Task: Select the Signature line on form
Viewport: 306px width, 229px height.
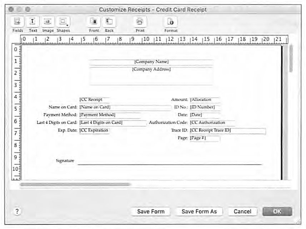Action: click(x=170, y=164)
